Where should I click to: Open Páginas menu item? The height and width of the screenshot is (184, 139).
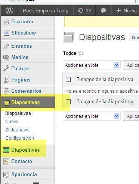21,80
